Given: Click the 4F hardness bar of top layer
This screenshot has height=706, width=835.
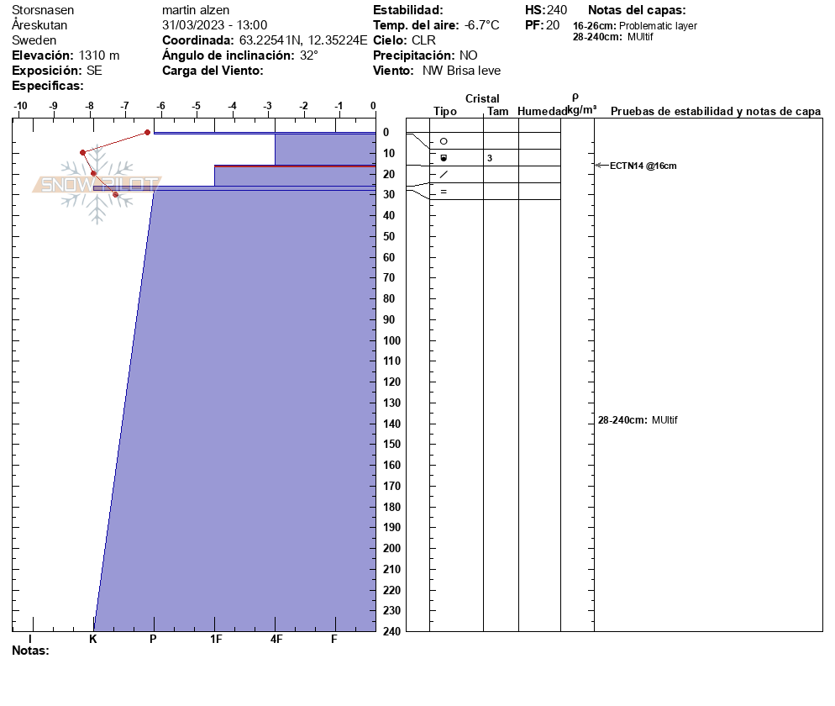Looking at the screenshot, I should (x=325, y=150).
